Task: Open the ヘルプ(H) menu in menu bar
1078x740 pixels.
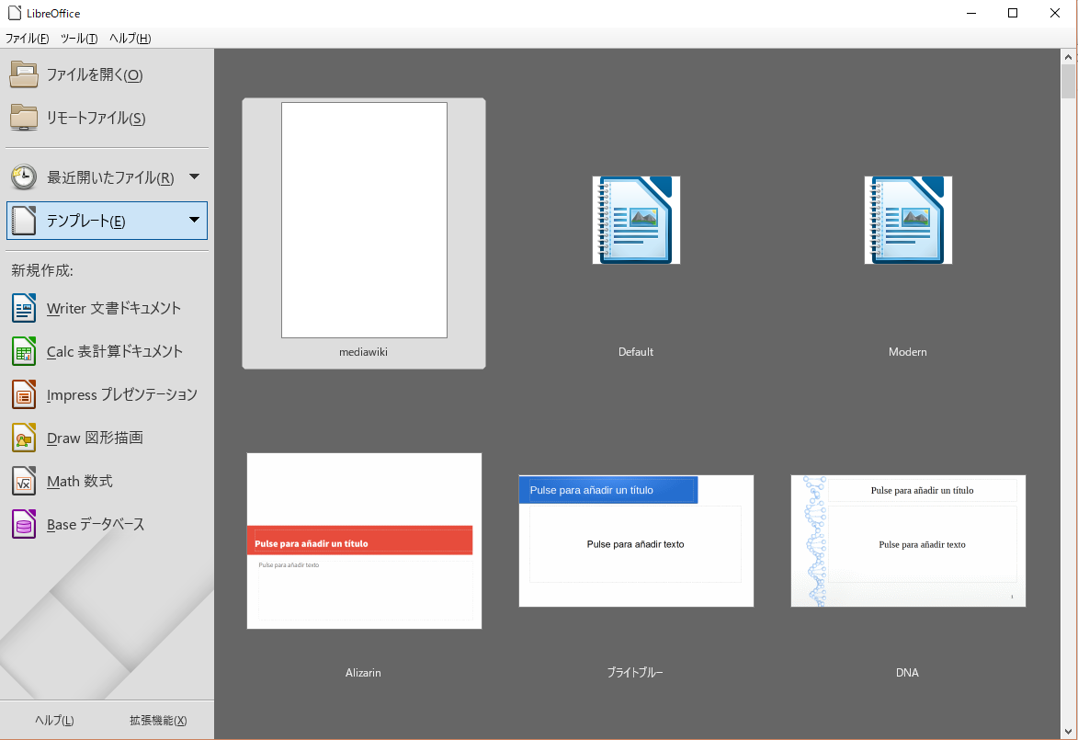Action: 130,39
